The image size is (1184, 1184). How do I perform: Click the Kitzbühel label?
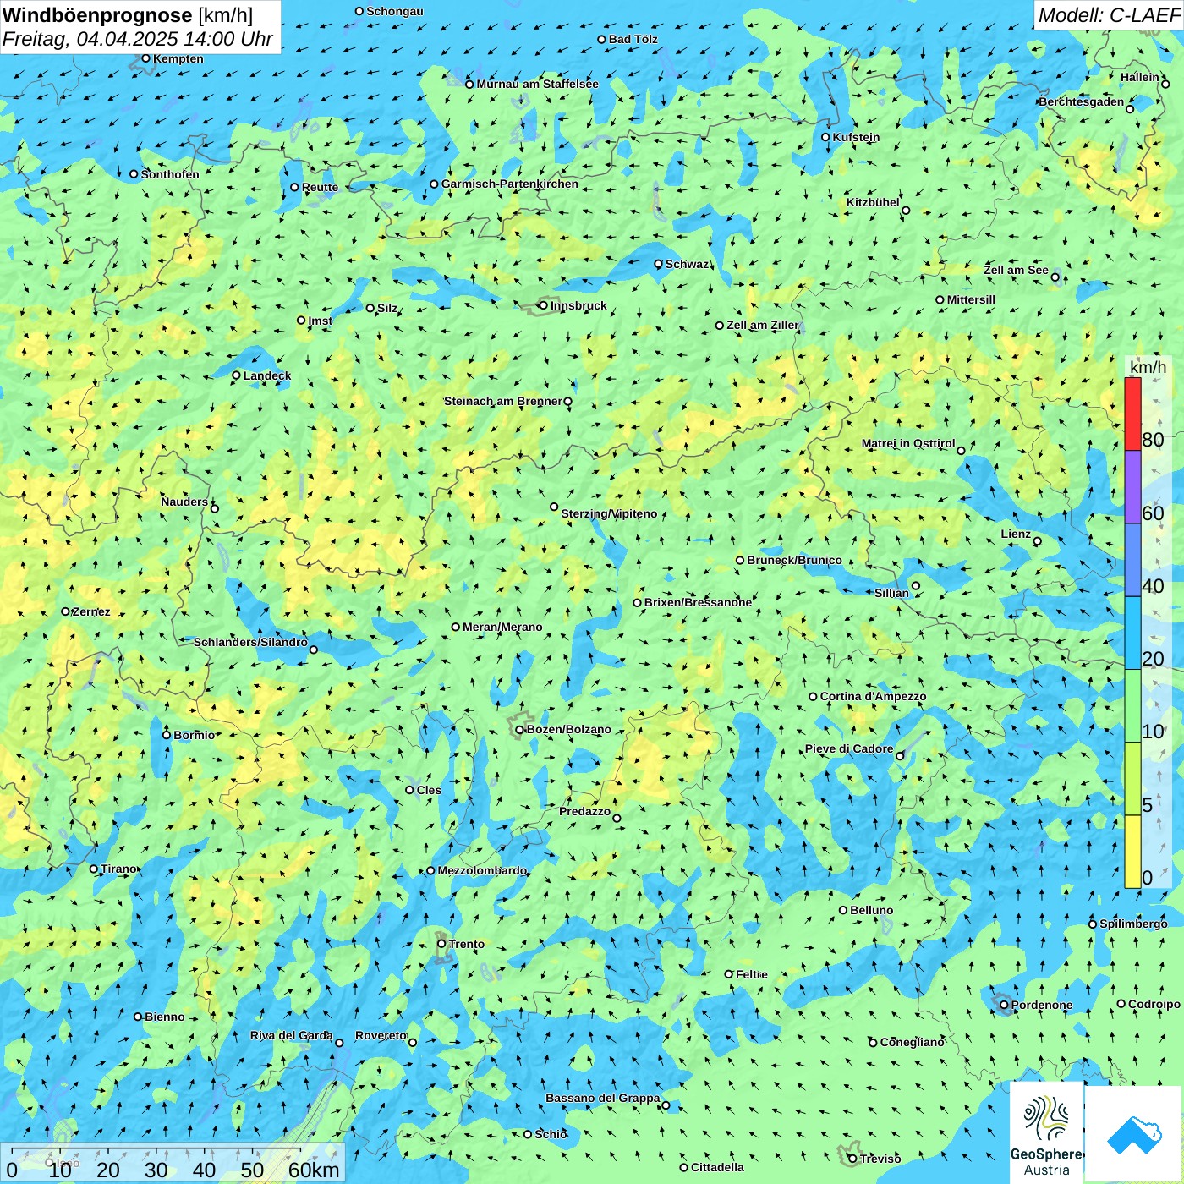[873, 202]
